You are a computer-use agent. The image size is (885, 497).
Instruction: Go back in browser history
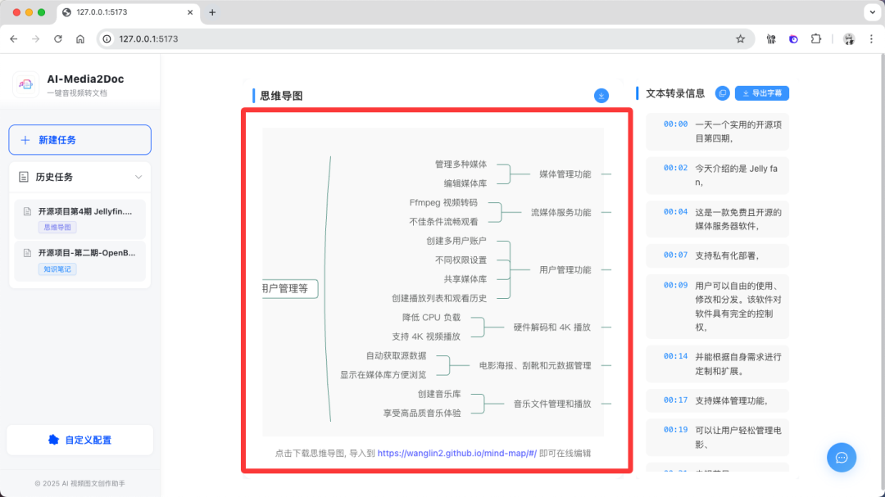(x=14, y=39)
